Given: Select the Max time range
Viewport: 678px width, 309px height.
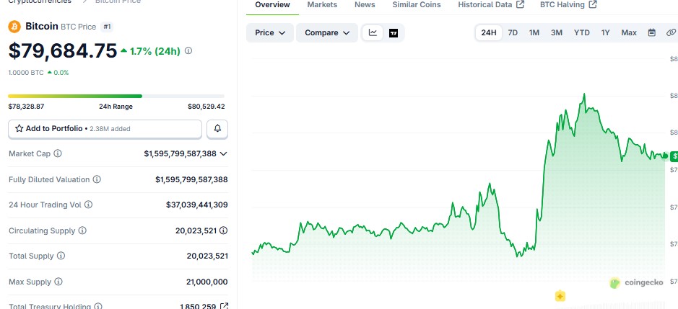Looking at the screenshot, I should tap(629, 33).
